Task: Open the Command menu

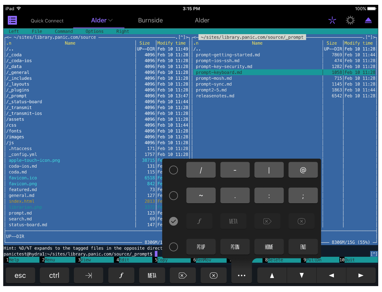Action: pos(64,31)
